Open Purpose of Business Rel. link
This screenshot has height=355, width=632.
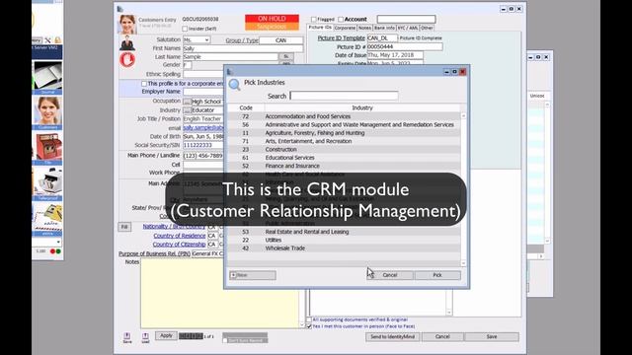[154, 253]
